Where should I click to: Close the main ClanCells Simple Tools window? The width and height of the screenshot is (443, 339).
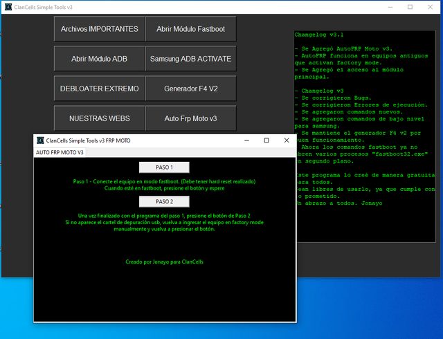pos(430,7)
